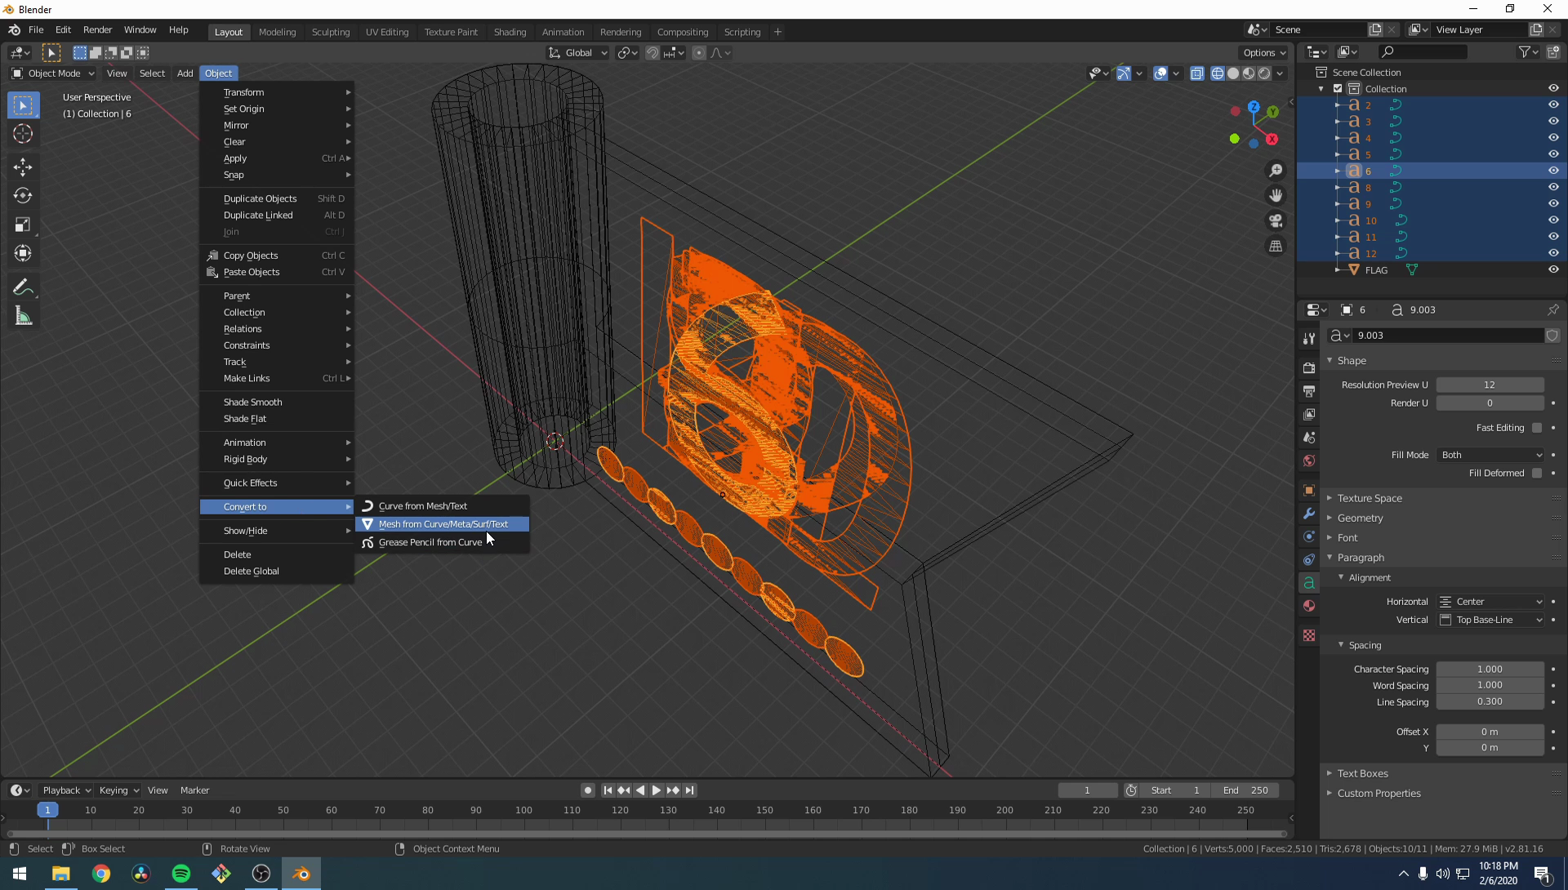Activate the Select Box tool
Viewport: 1568px width, 890px height.
pyautogui.click(x=23, y=105)
